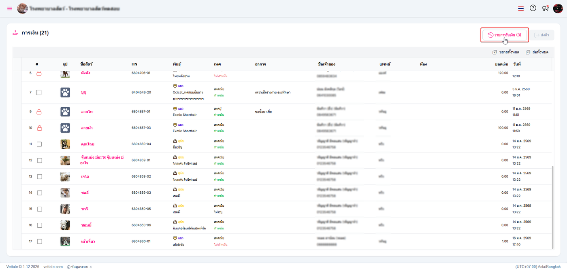Check the checkbox for row 17 เต้าเจี้ยว
567x271 pixels.
point(39,241)
